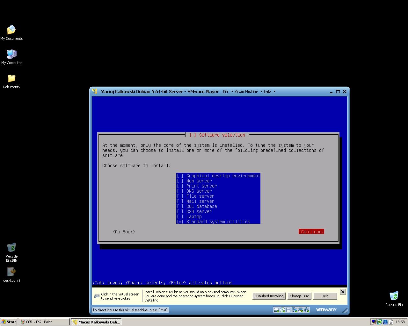Viewport: 408px width, 326px height.
Task: Click the hard disk device icon in VMware status bar
Action: click(x=276, y=310)
